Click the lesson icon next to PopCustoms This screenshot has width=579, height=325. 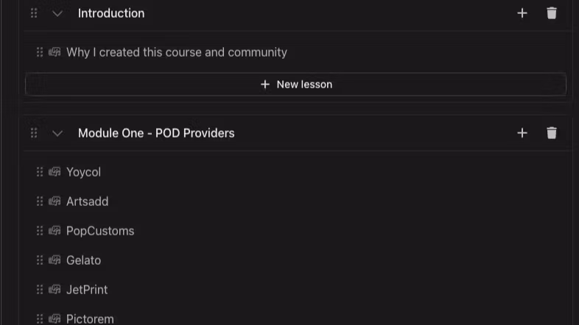click(55, 231)
